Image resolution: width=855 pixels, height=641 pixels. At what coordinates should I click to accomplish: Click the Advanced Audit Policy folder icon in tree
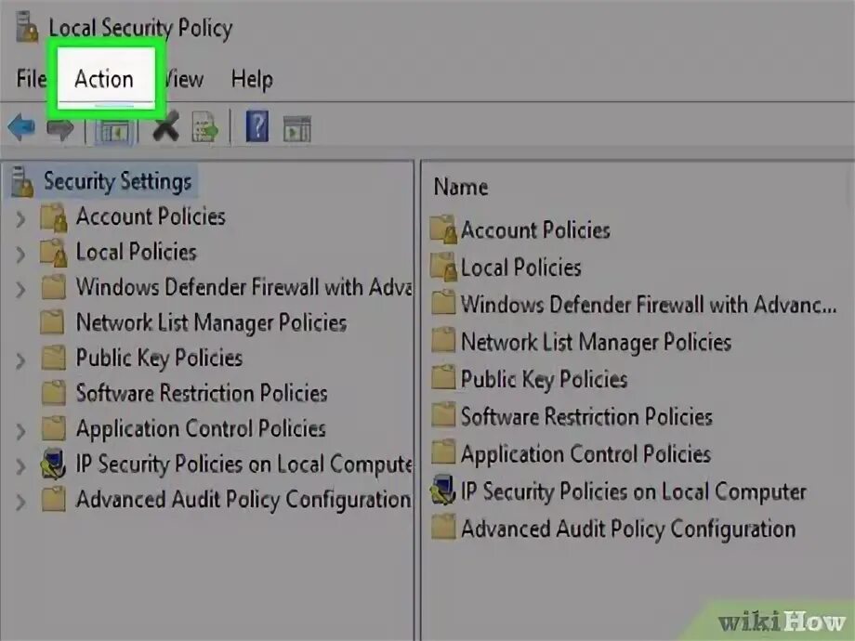(54, 499)
